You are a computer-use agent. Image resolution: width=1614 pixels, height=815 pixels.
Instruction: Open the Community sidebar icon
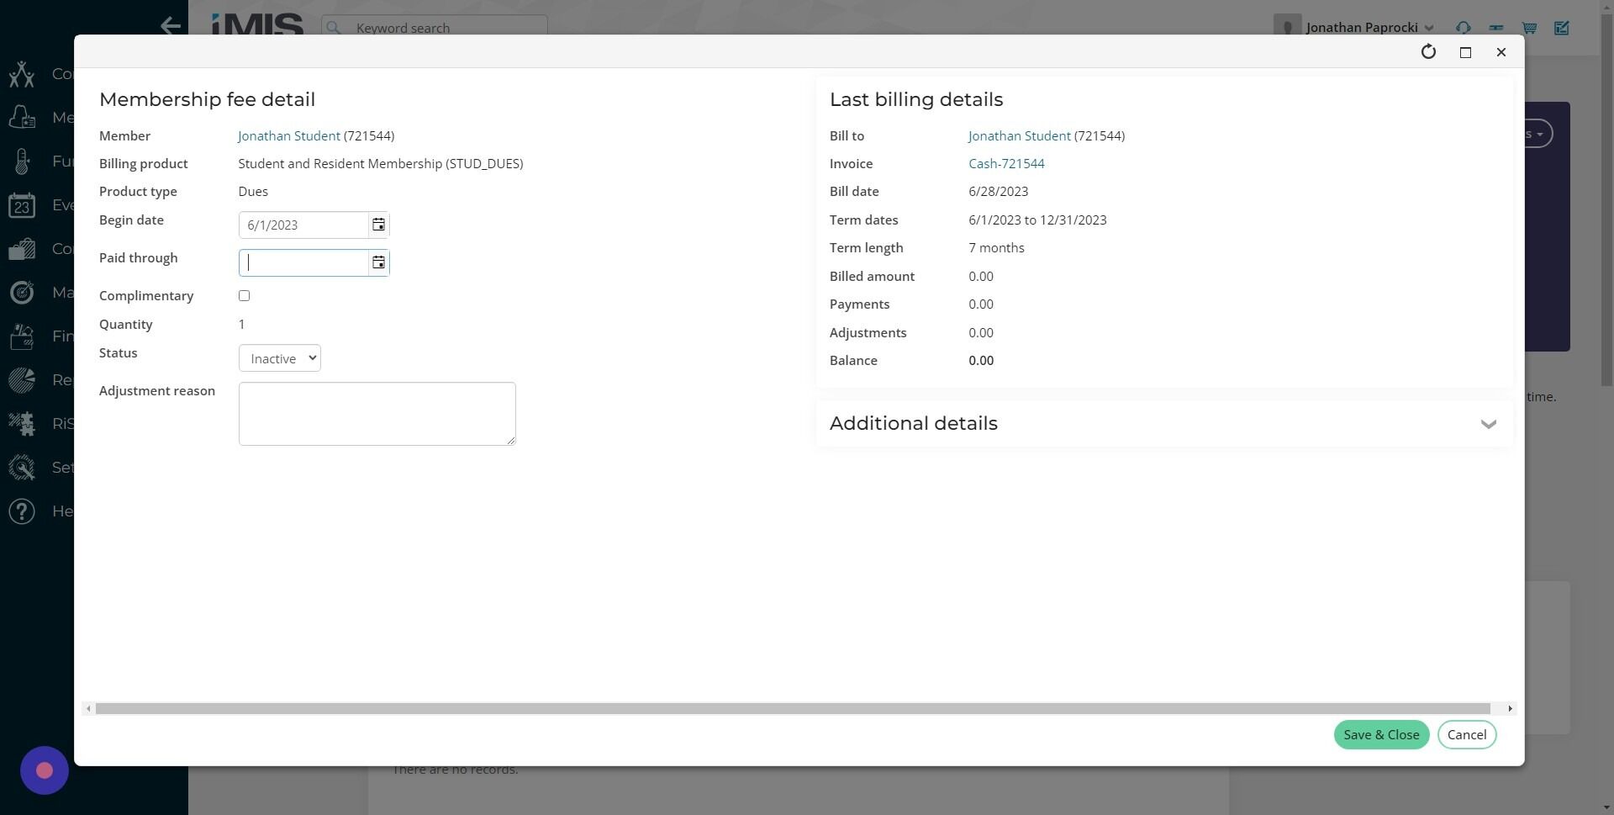[22, 74]
